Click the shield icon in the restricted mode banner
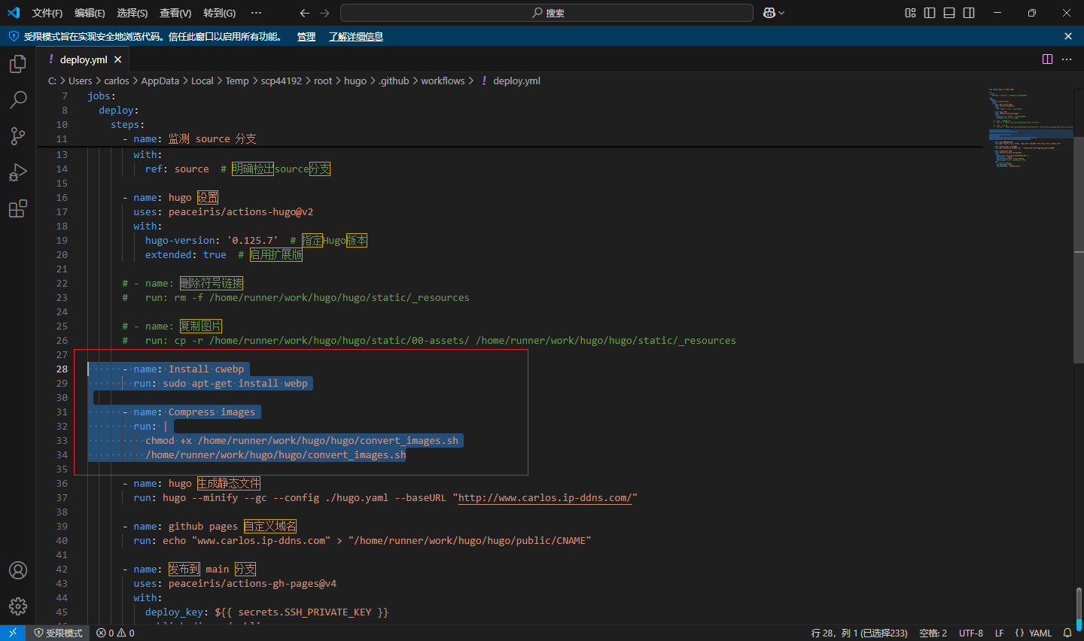 [x=14, y=36]
